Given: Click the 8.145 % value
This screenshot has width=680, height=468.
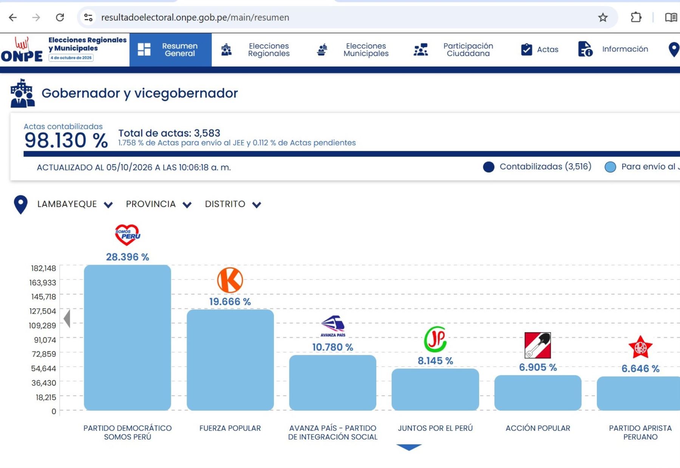Looking at the screenshot, I should pos(435,361).
